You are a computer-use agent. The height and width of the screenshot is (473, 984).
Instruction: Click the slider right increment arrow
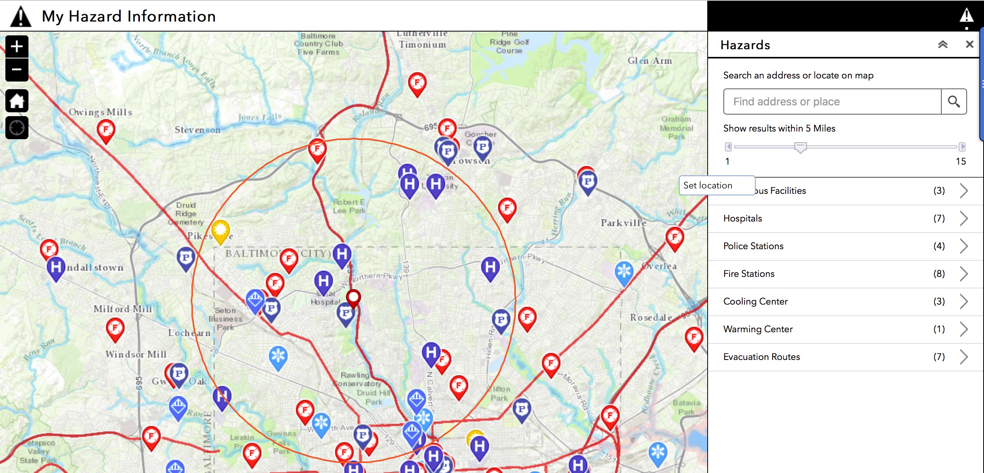pos(962,147)
